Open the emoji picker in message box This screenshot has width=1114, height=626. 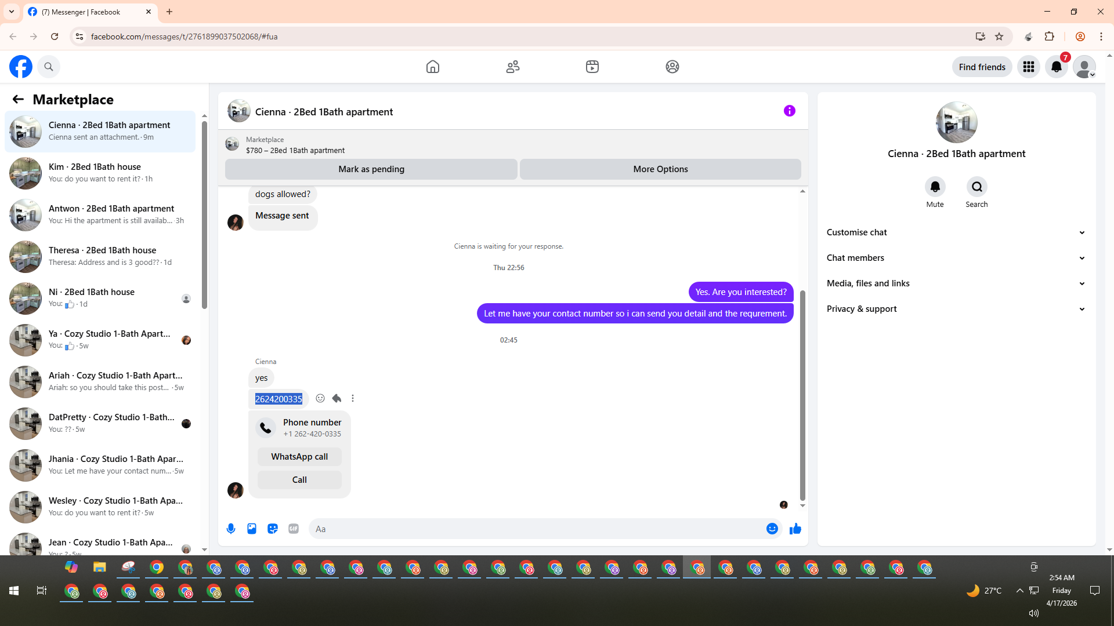click(x=772, y=529)
